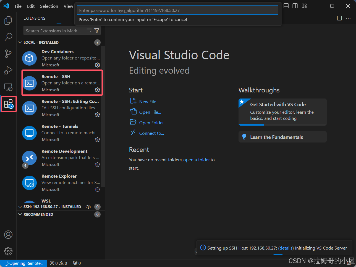Open the Explorer view in activity bar
The height and width of the screenshot is (267, 356).
(8, 20)
